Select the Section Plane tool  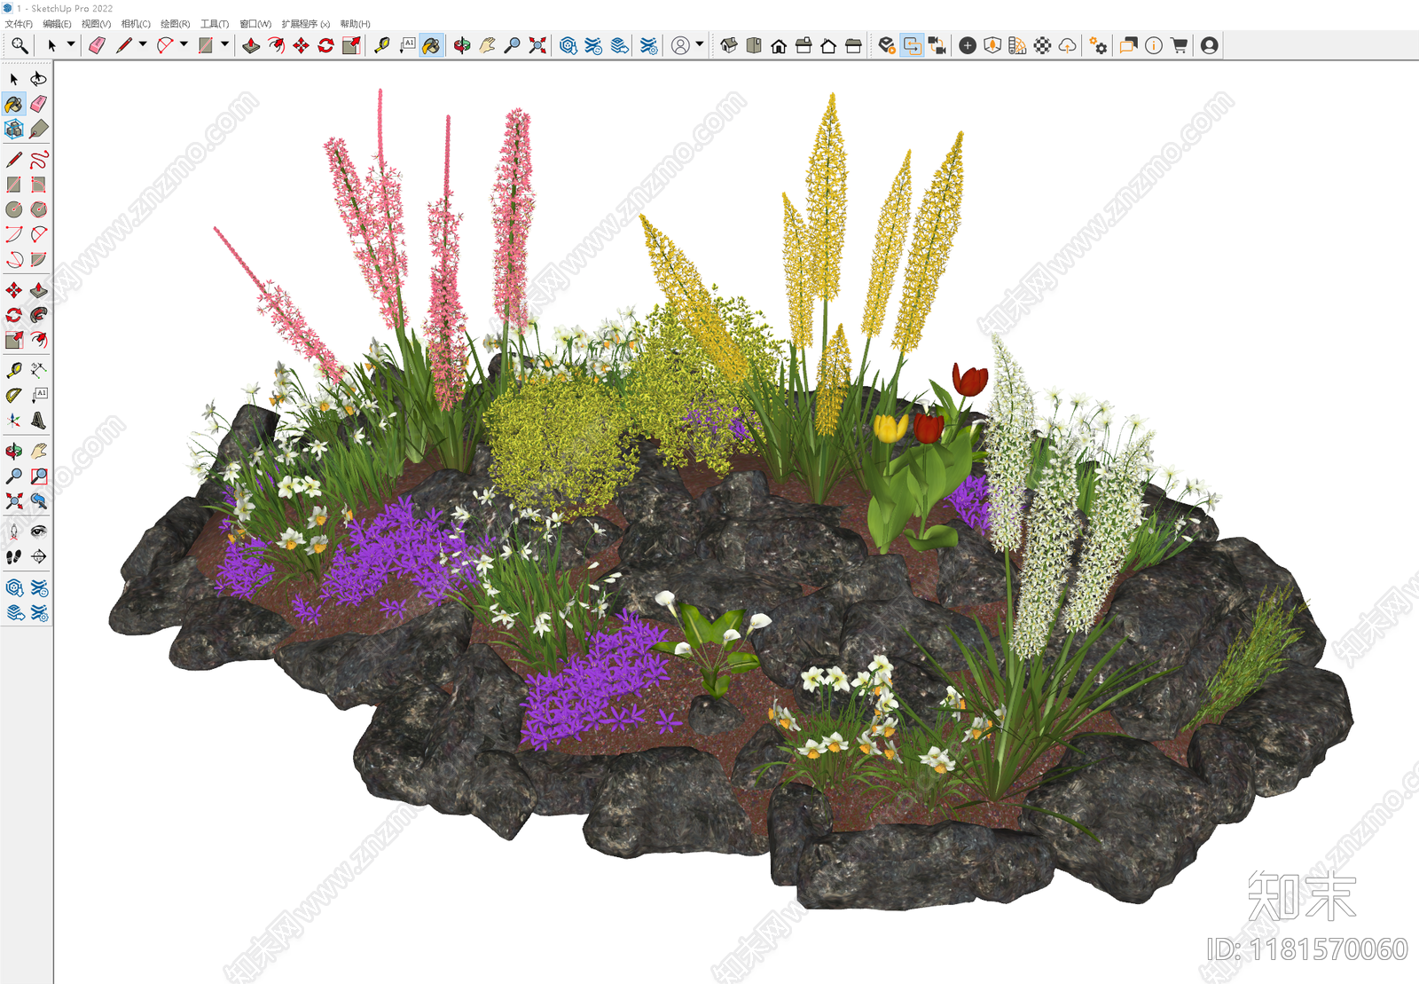(x=38, y=556)
